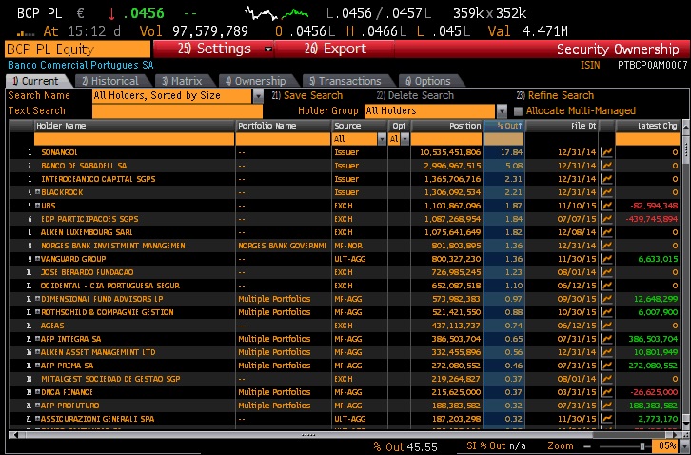The height and width of the screenshot is (455, 691).
Task: Expand the AFP INTEGRA SA row
Action: tap(37, 339)
